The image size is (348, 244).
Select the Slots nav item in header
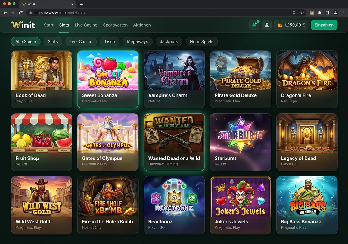click(64, 25)
